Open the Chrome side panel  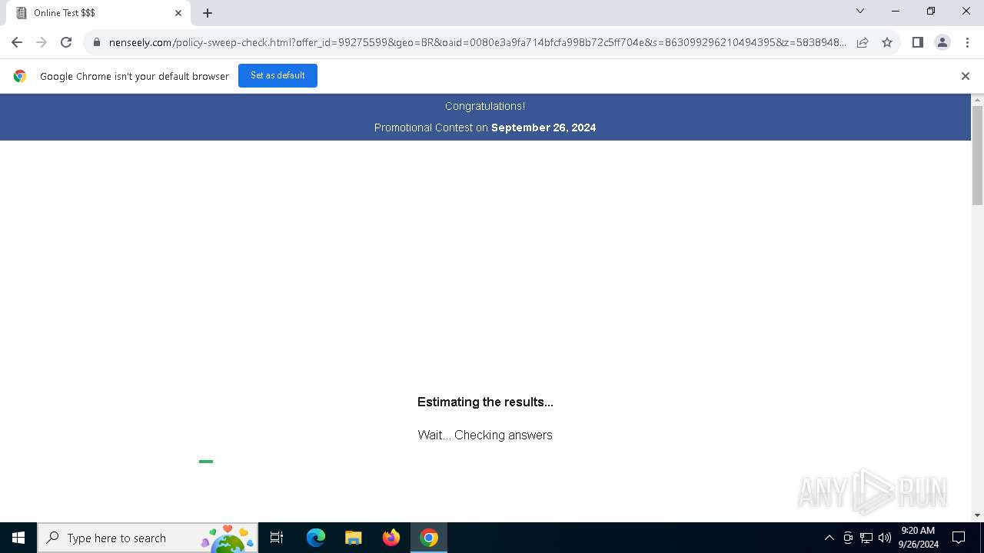pos(917,42)
